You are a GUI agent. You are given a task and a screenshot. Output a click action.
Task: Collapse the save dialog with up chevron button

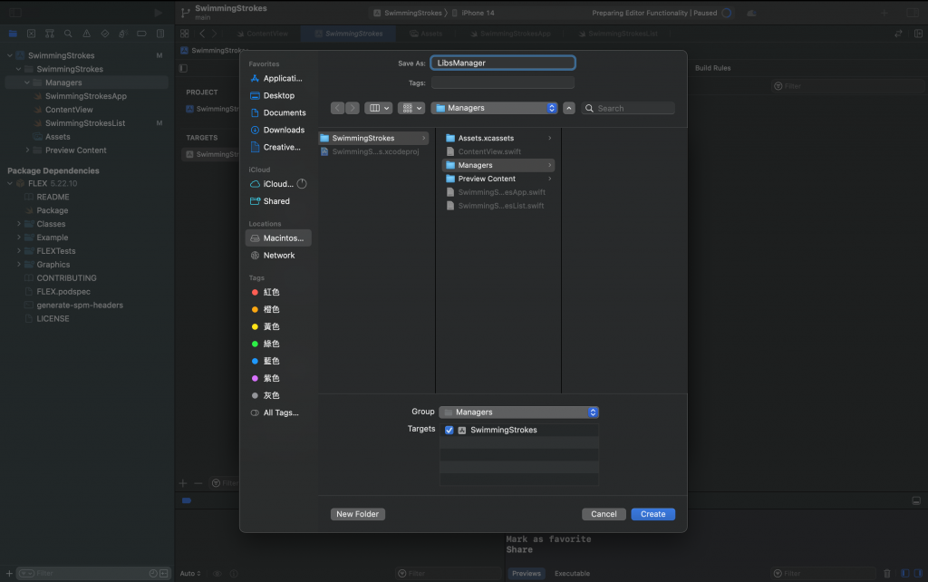tap(569, 108)
